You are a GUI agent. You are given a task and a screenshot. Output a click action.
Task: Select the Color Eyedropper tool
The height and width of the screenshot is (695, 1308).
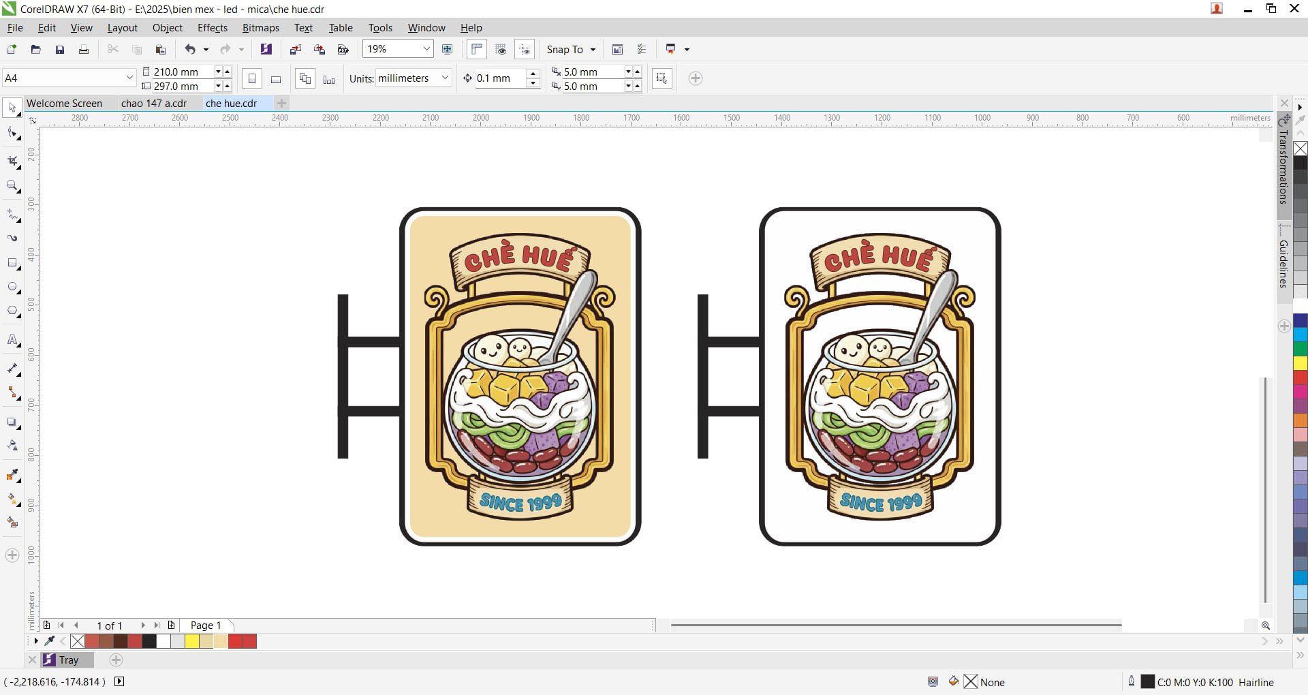12,475
